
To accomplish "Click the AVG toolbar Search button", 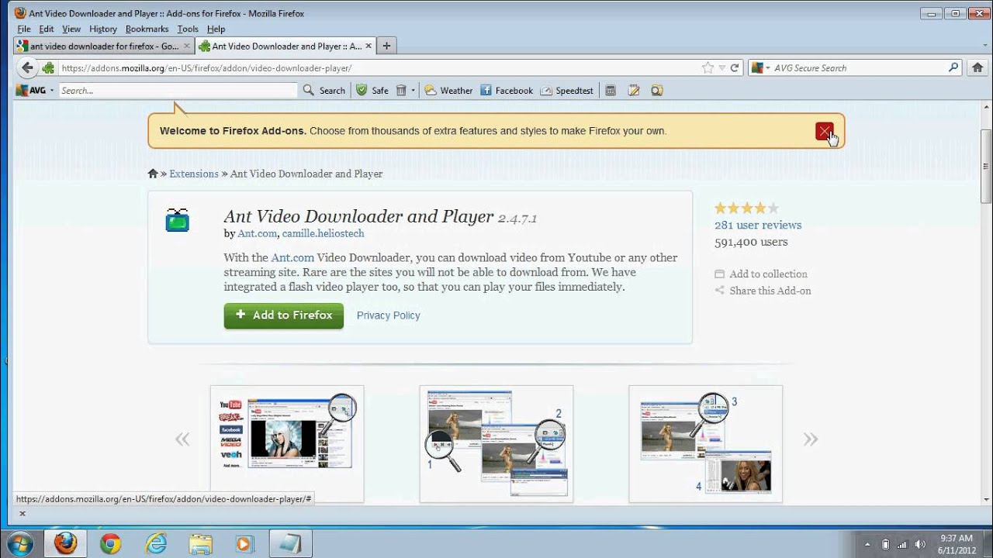I will [x=324, y=90].
